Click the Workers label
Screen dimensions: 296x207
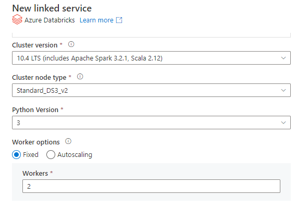[x=35, y=173]
